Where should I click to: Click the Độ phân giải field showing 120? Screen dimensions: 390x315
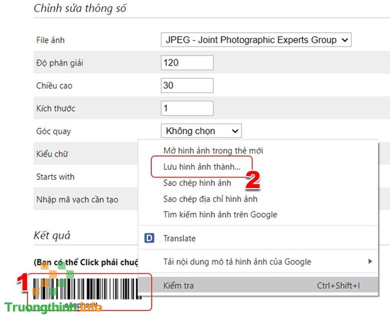(x=187, y=63)
